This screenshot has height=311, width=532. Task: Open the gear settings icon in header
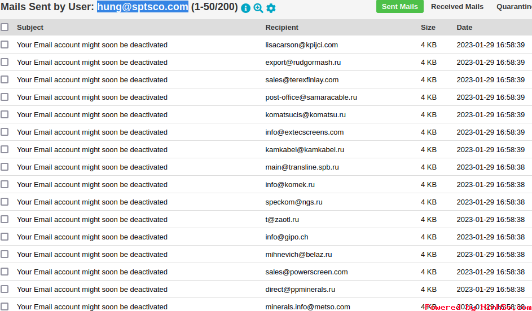(x=271, y=8)
